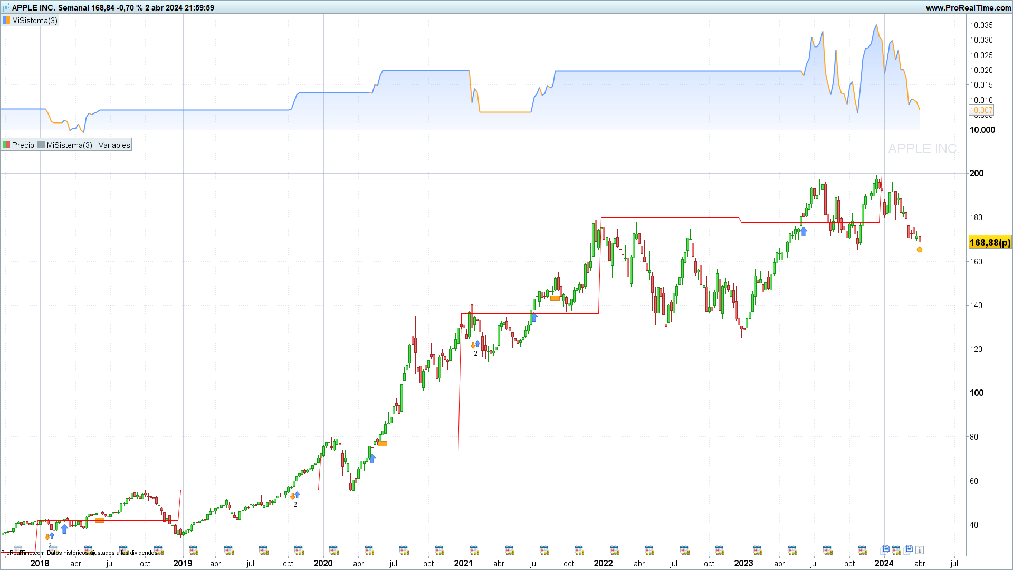1013x570 pixels.
Task: Click the blue-orange MiSistema(3) color swatch
Action: 6,21
